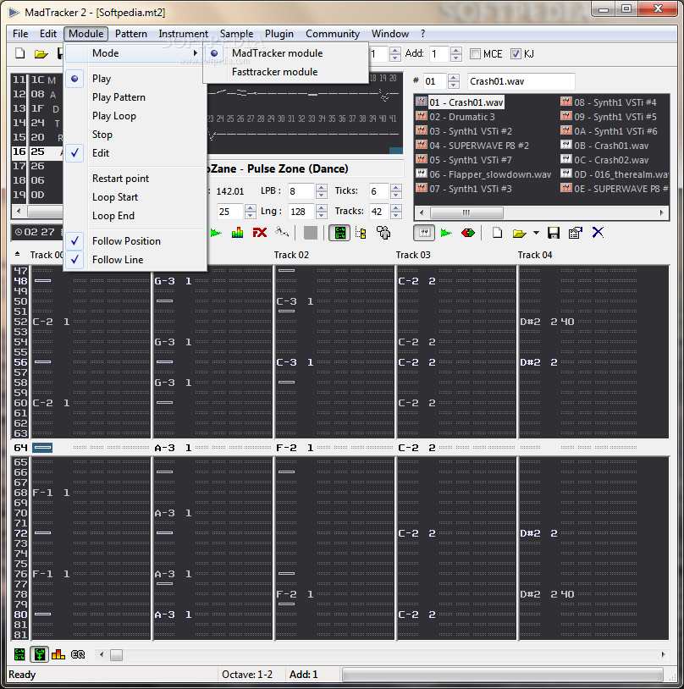Click the red-green disc icon in instrument toolbar
The height and width of the screenshot is (689, 684).
pyautogui.click(x=468, y=233)
